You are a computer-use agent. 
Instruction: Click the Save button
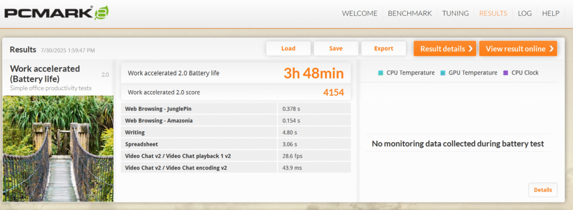(x=336, y=49)
